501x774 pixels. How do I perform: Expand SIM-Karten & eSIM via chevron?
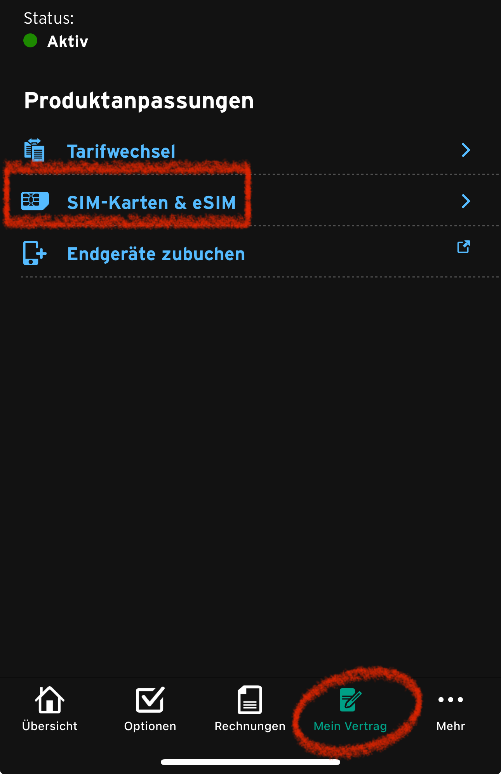tap(466, 201)
